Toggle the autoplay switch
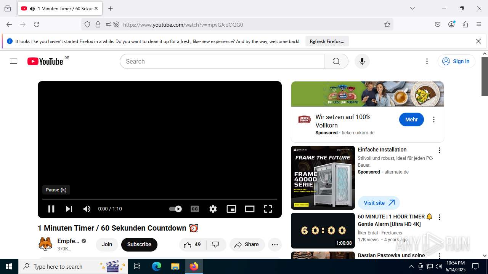 [x=175, y=209]
